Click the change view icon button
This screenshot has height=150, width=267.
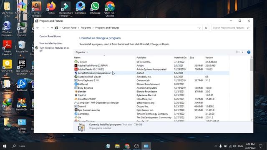(238, 52)
